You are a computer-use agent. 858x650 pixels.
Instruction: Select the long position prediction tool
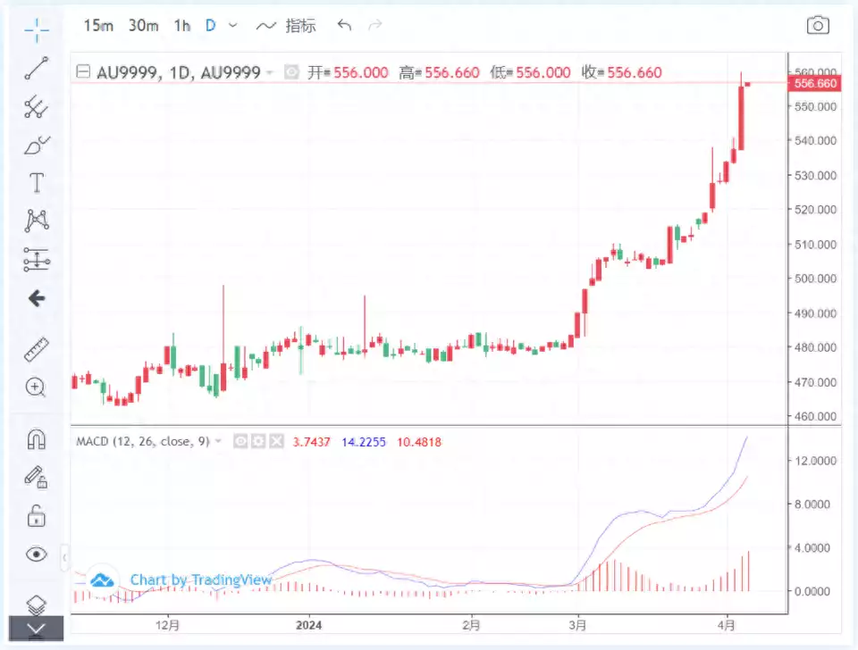pyautogui.click(x=37, y=259)
